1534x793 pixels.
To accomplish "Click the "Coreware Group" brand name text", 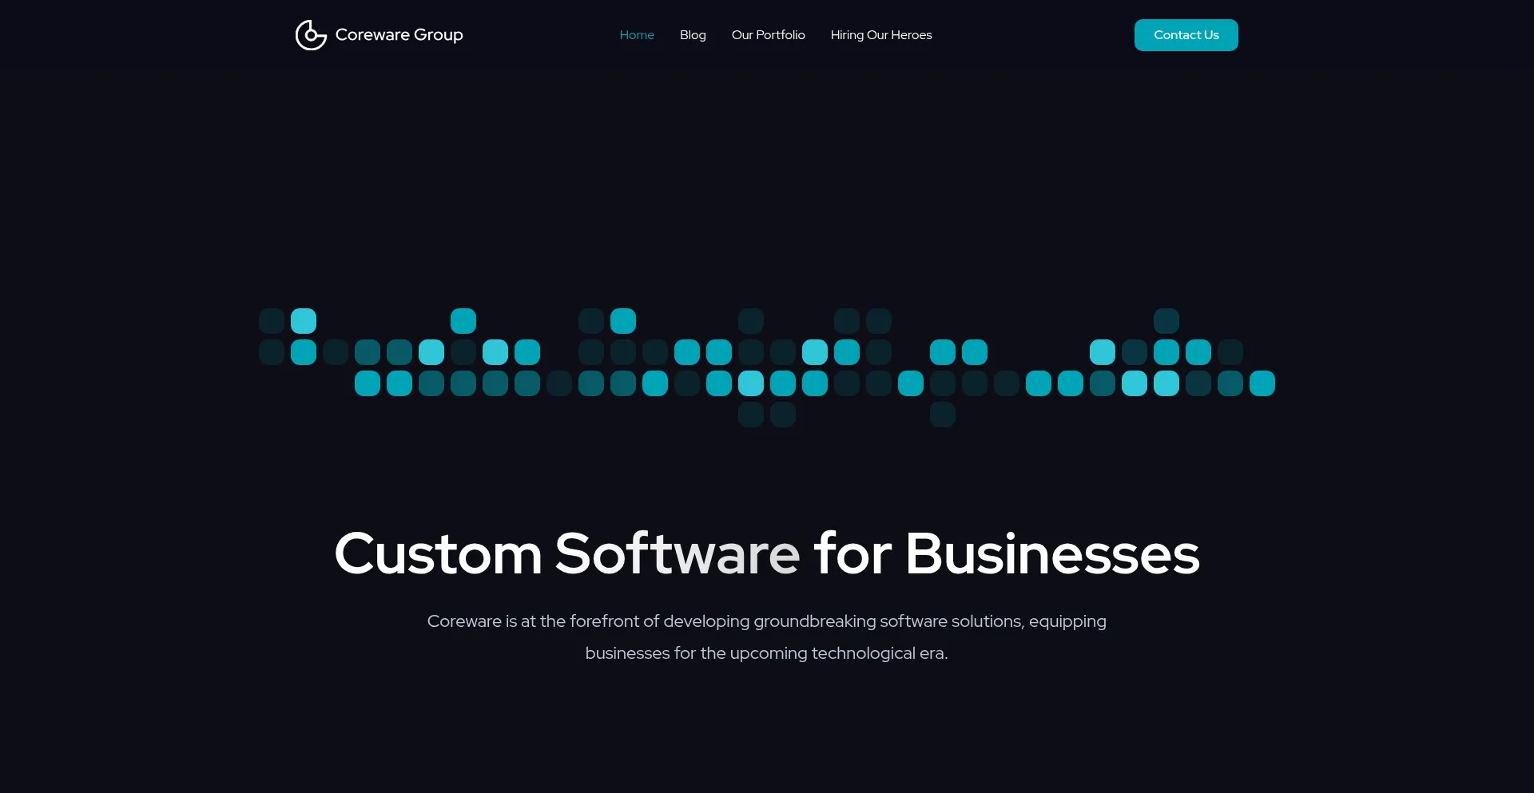I will coord(399,35).
